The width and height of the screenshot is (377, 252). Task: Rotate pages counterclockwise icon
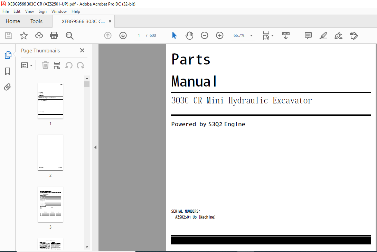tap(69, 65)
